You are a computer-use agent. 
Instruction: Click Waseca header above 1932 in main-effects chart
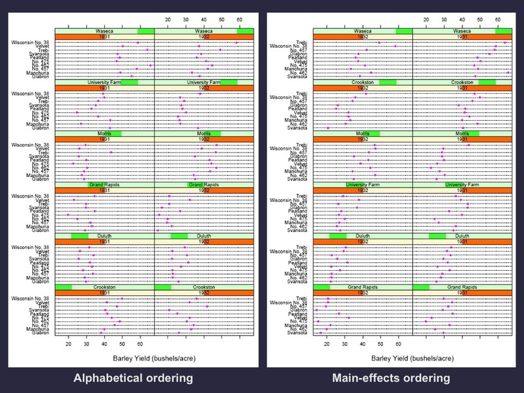(x=362, y=30)
